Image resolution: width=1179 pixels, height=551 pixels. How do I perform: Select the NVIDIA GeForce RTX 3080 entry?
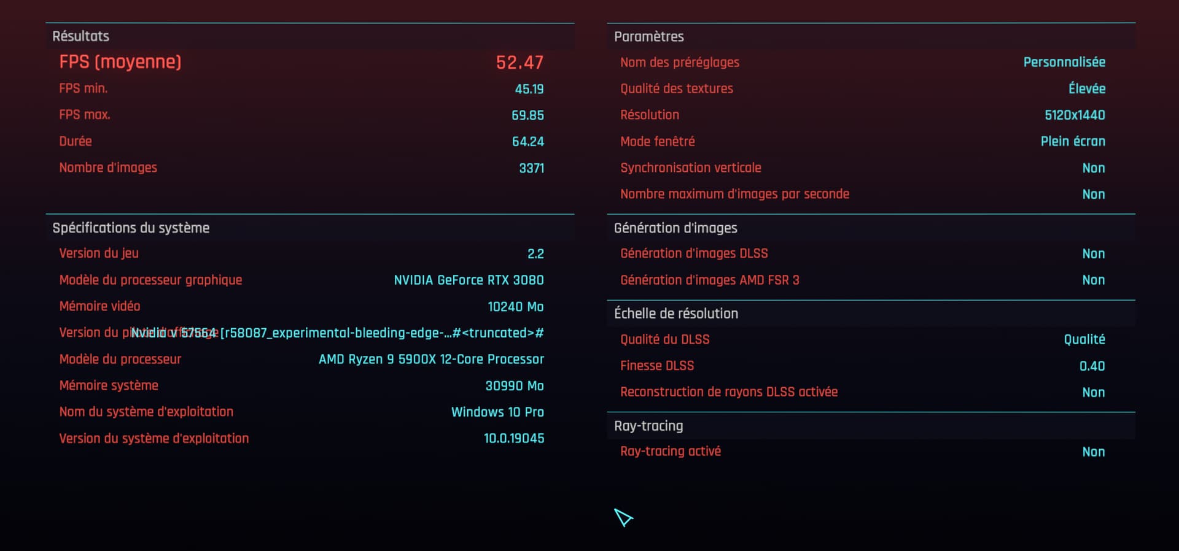469,280
